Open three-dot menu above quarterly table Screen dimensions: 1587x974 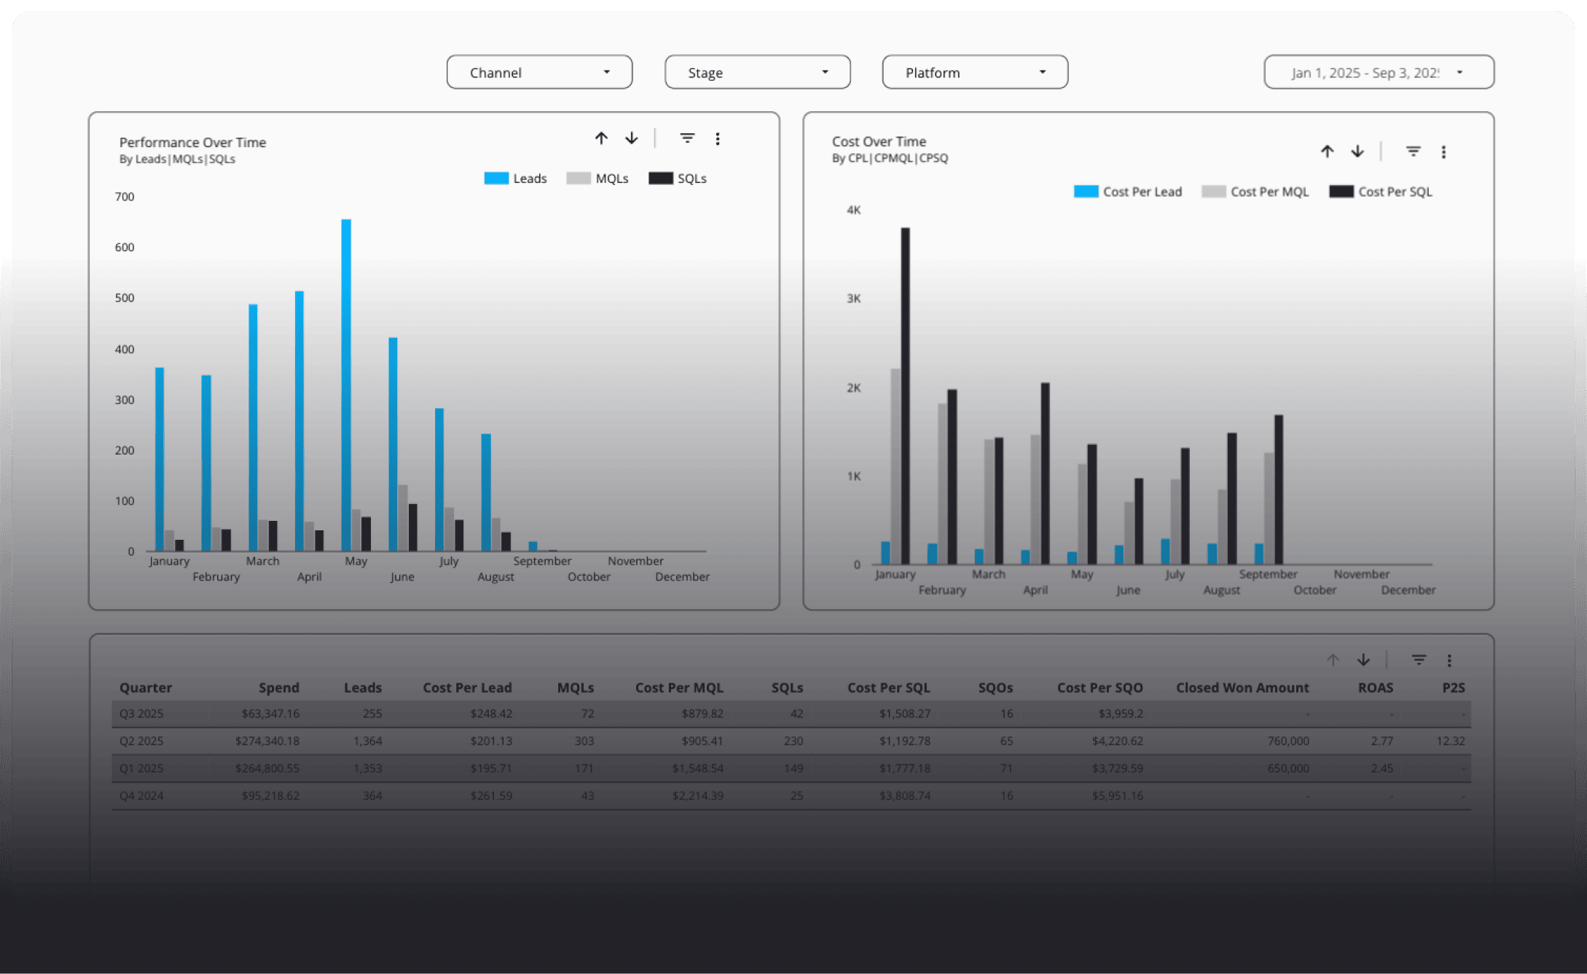click(1449, 660)
